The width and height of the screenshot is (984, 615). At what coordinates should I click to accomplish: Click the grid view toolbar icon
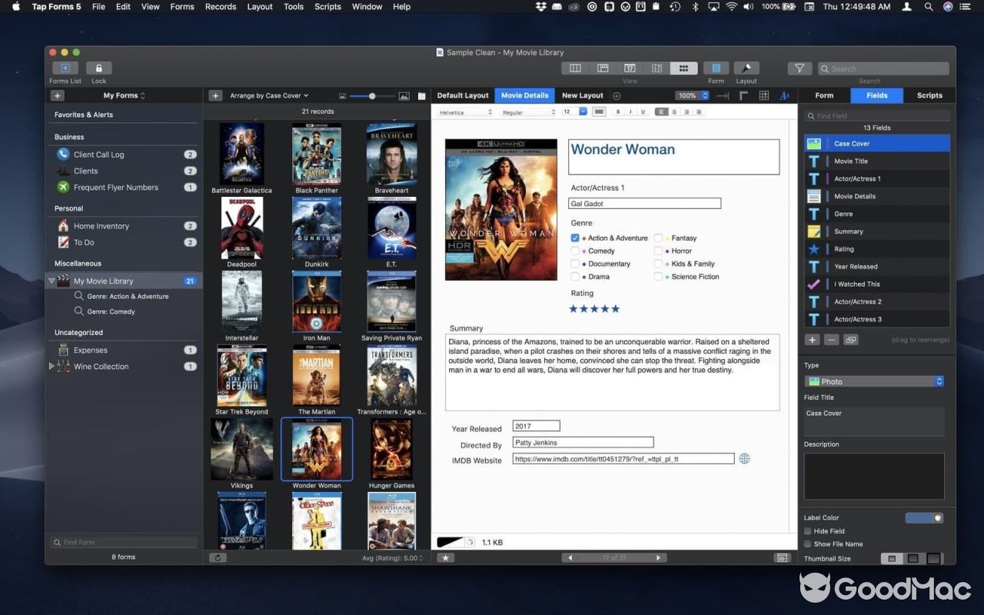point(683,68)
